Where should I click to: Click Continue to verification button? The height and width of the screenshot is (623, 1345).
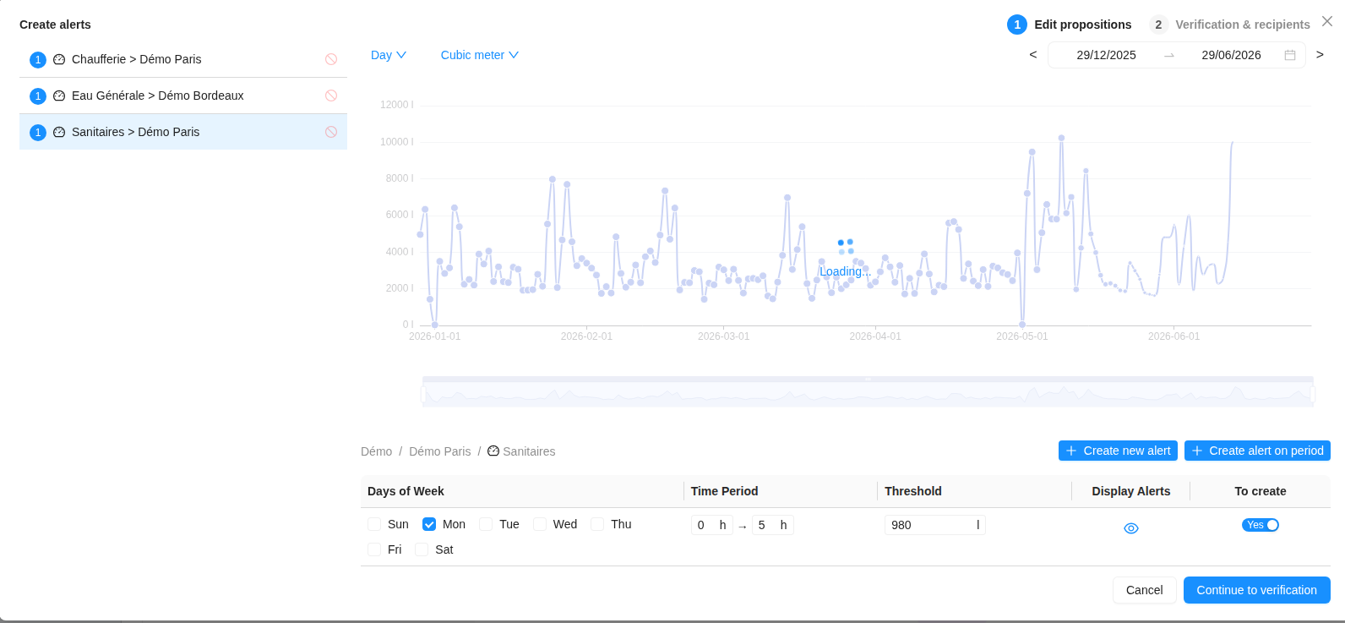(1257, 590)
